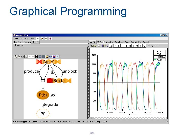Click the horizontal fit-width plot button

coord(130,46)
